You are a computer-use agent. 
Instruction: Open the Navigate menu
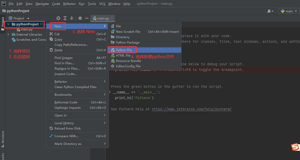(42, 4)
